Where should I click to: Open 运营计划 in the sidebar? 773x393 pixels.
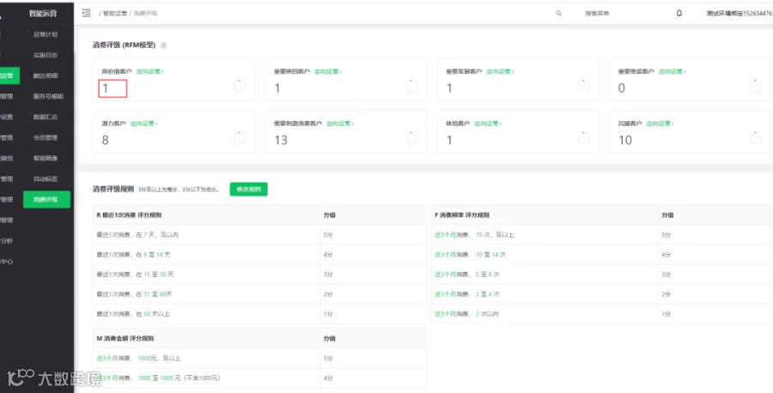pos(46,34)
